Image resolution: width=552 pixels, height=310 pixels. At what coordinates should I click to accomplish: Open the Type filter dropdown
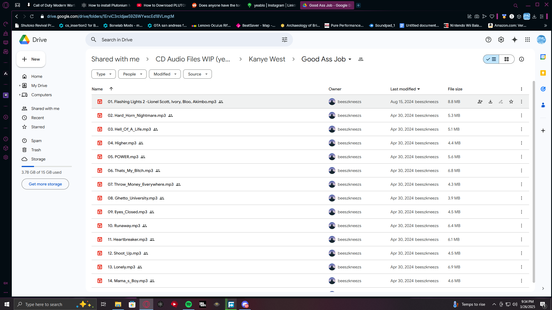[x=103, y=74]
